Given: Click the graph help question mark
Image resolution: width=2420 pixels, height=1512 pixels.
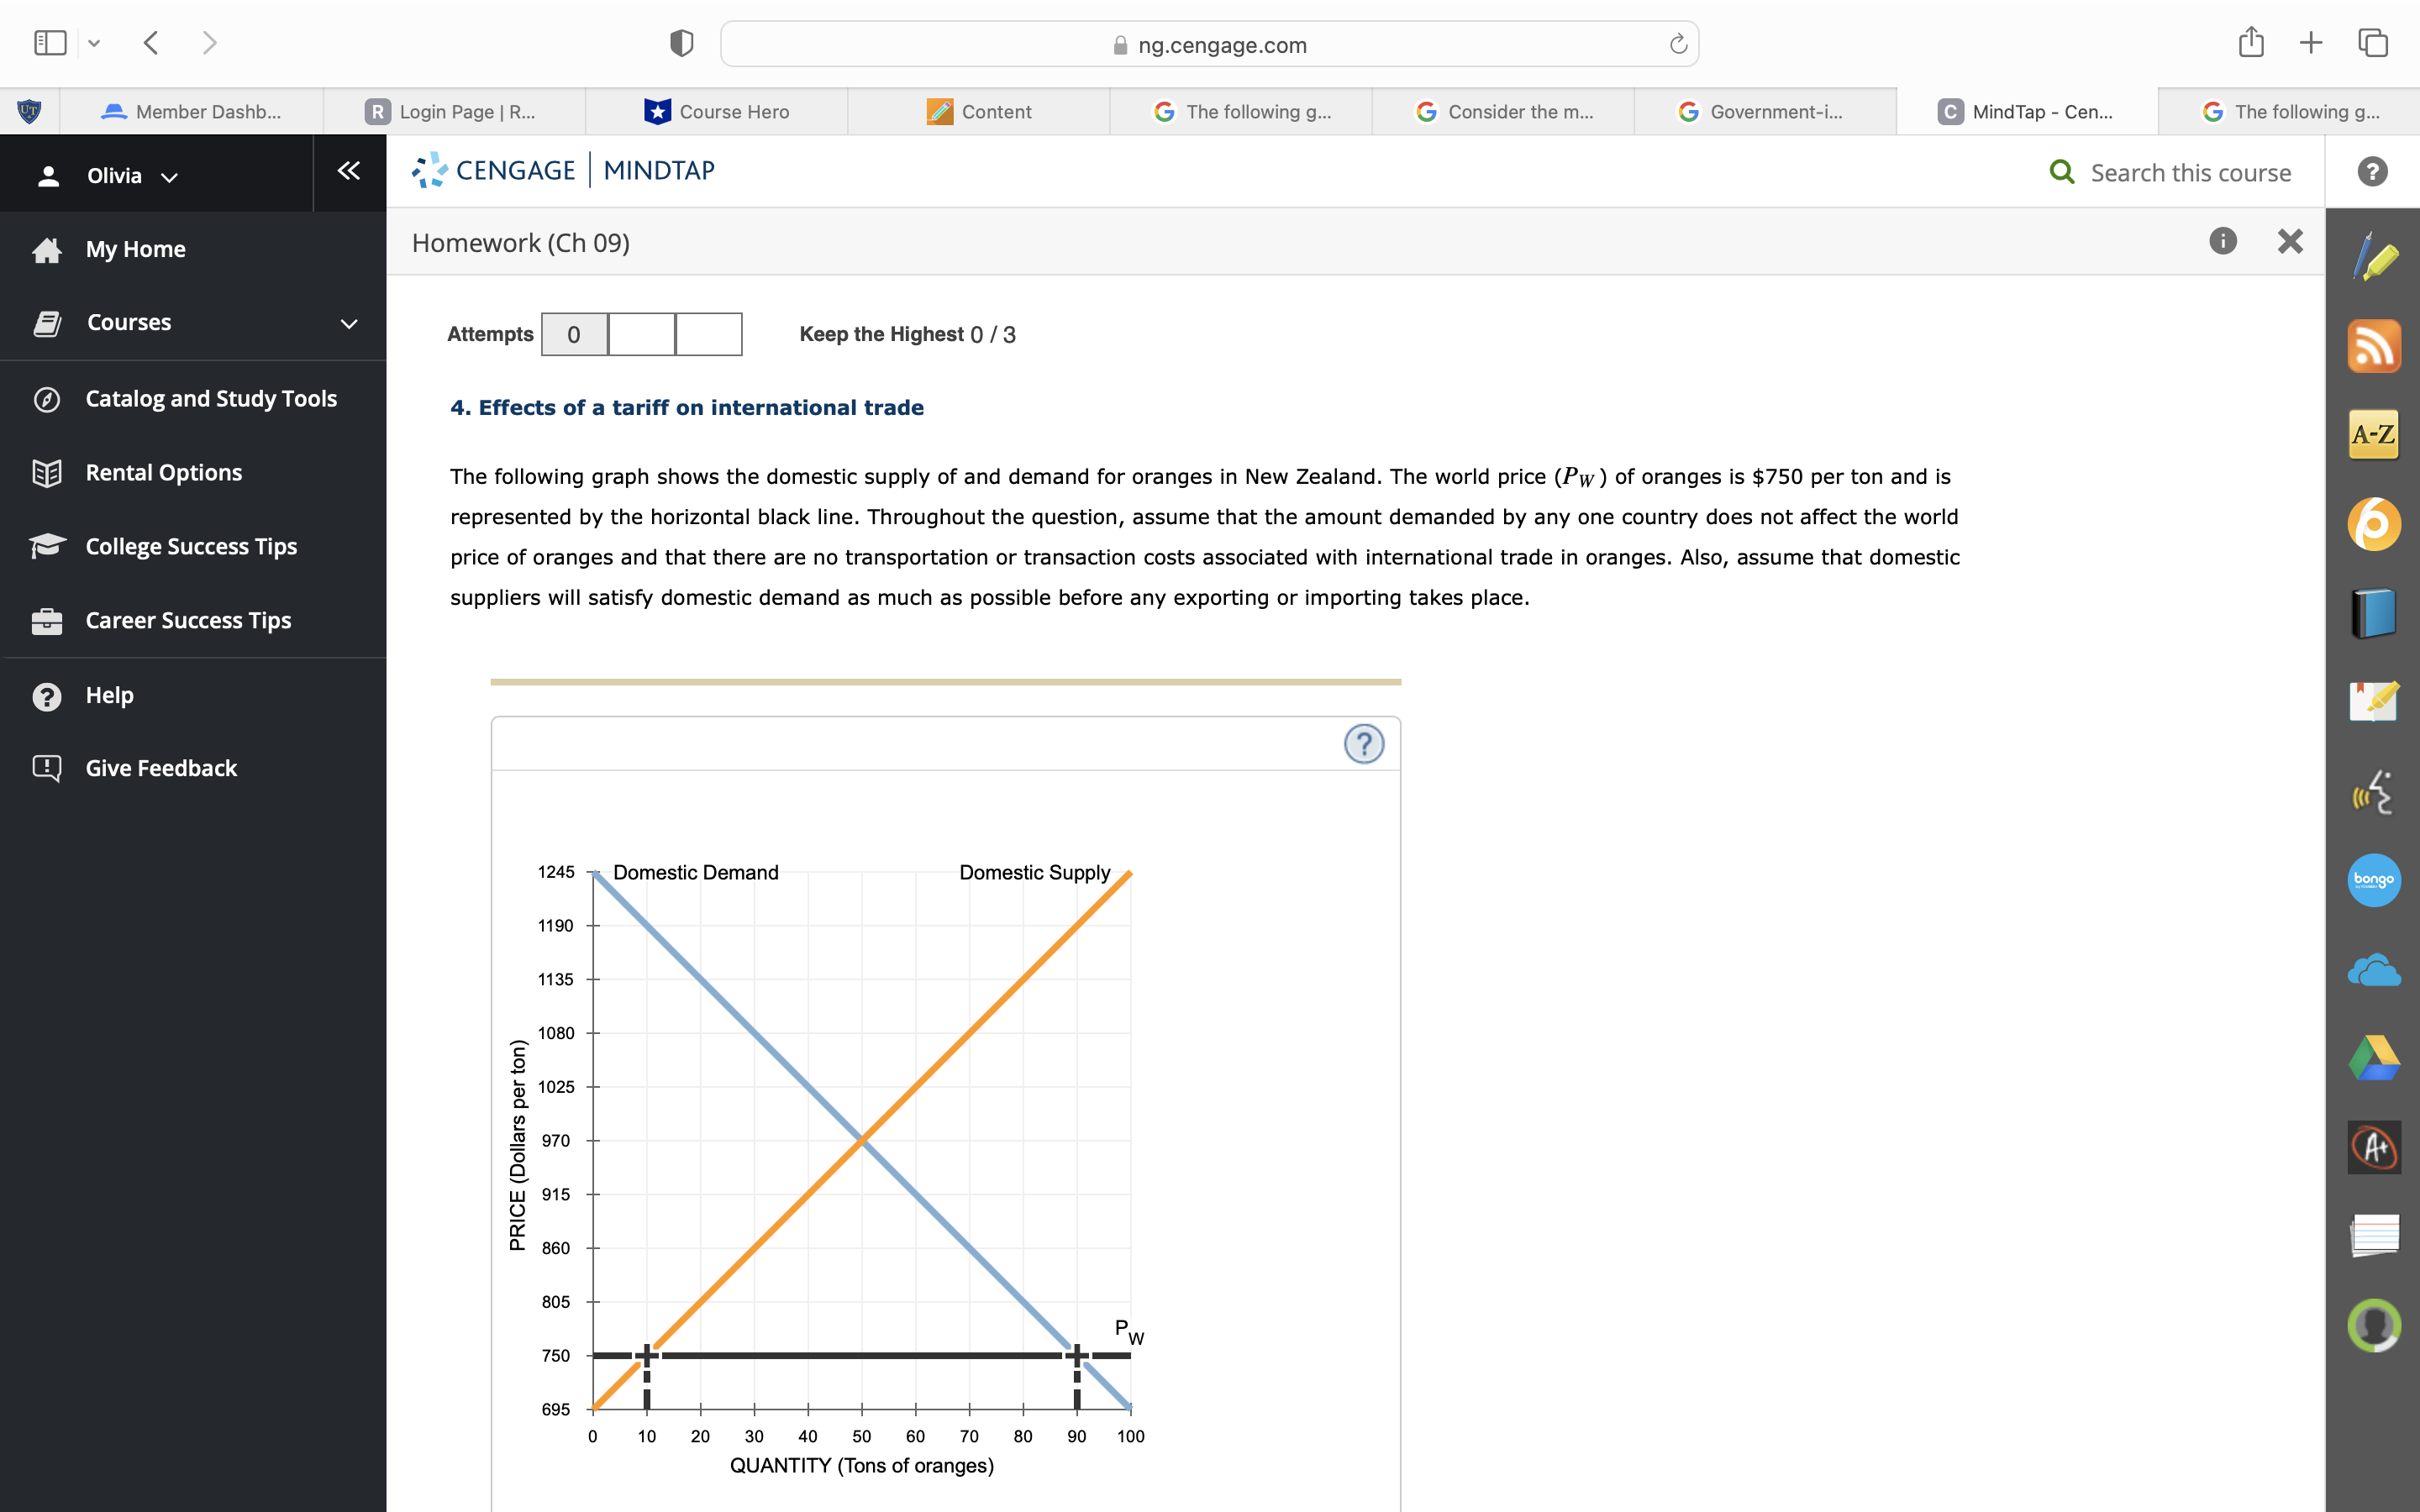Looking at the screenshot, I should coord(1363,744).
